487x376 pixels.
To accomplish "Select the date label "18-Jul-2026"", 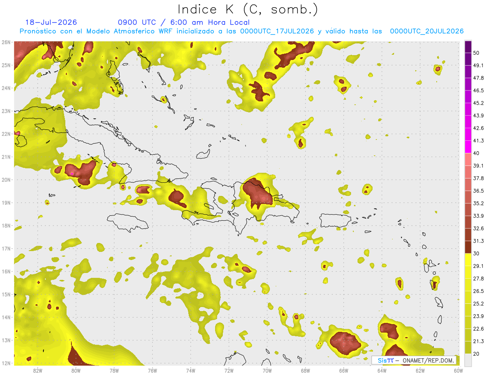I will 51,22.
